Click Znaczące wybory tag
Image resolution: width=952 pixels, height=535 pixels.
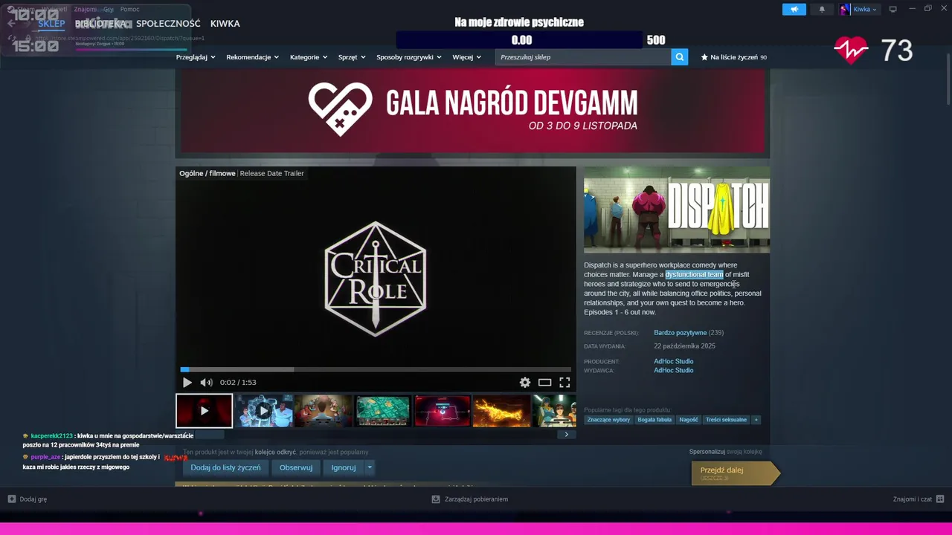pos(608,420)
